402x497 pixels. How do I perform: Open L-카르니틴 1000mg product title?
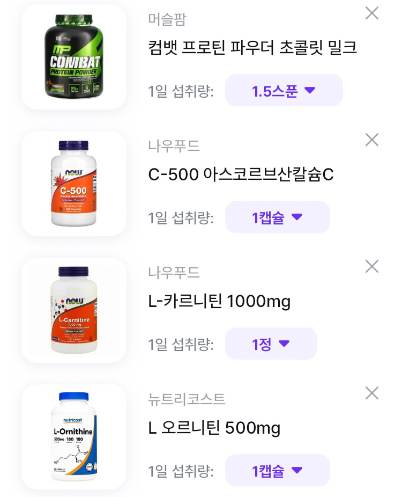(x=219, y=301)
